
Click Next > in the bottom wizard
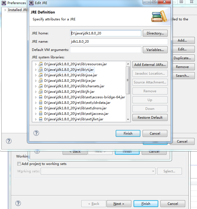pyautogui.click(x=119, y=204)
